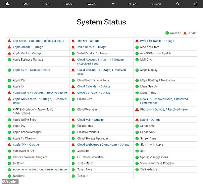Viewport: 203px width, 184px height.
Task: Open iCloud Mail - Outage link
Action: point(90,120)
